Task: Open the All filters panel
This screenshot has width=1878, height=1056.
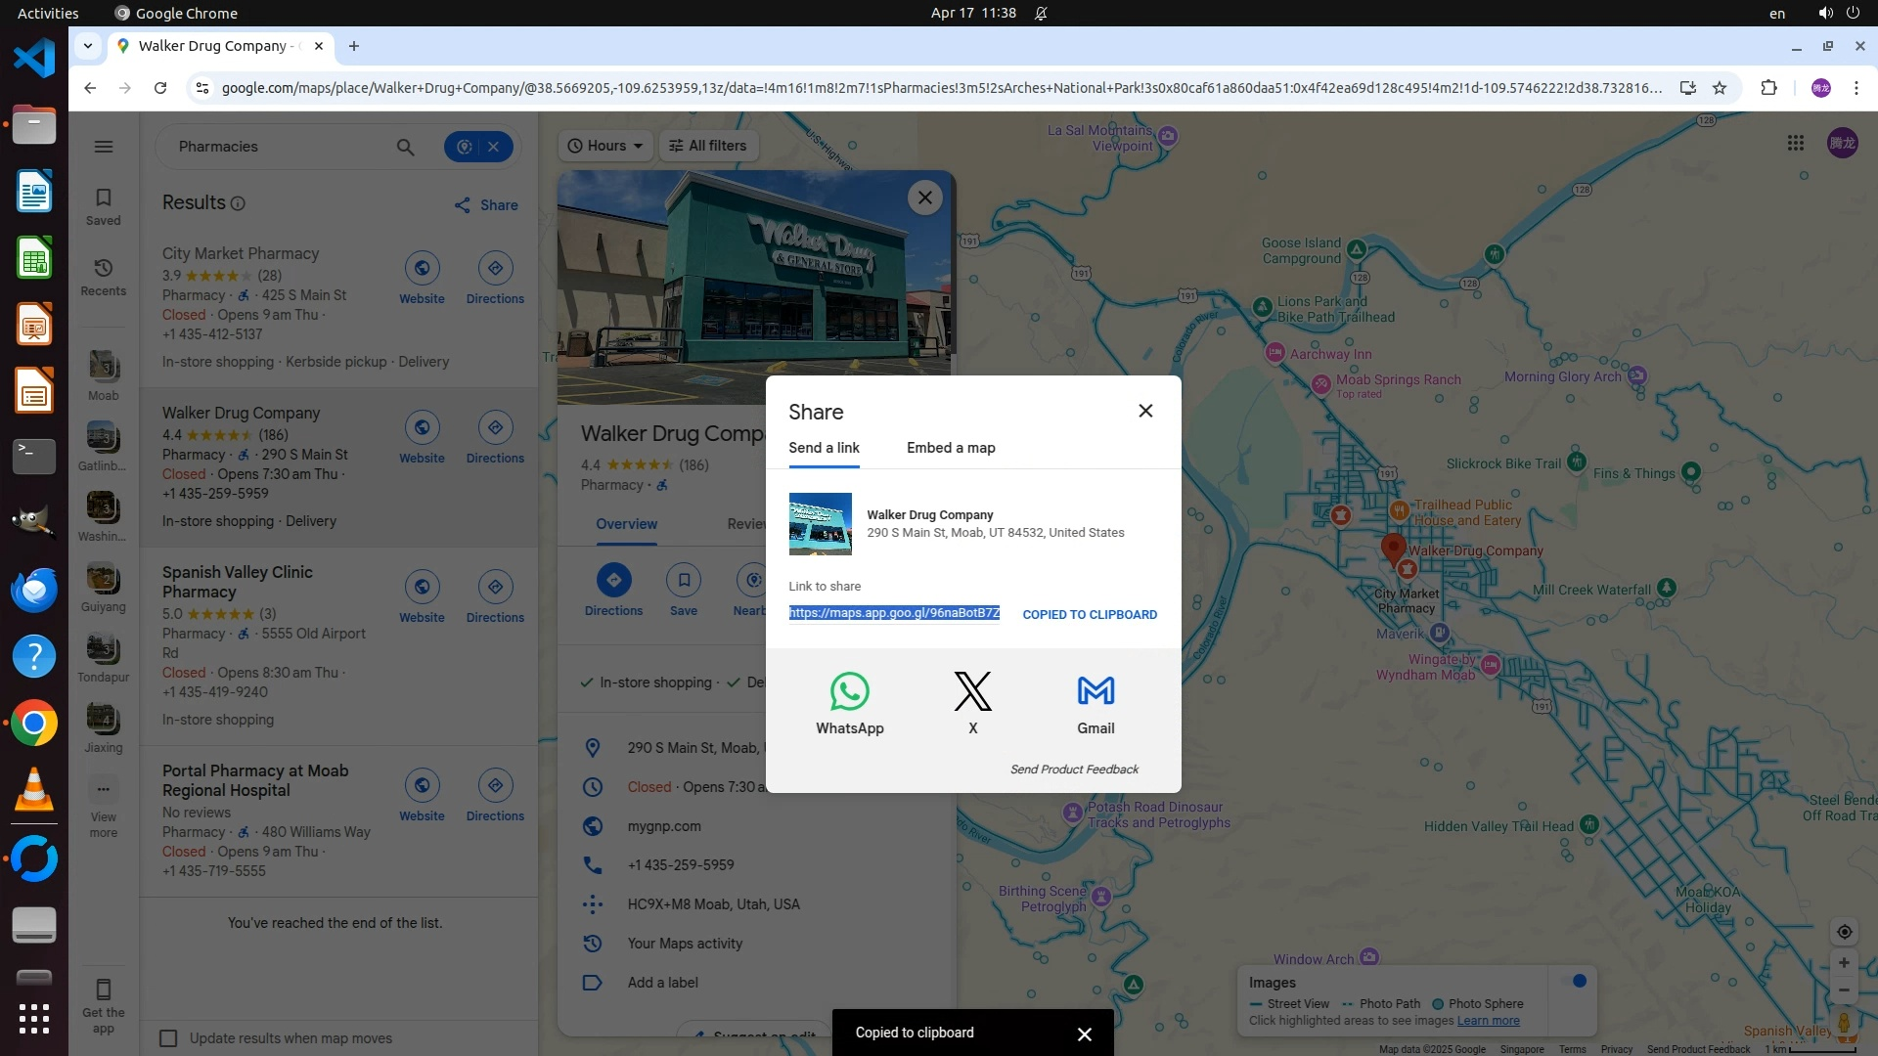Action: [707, 146]
